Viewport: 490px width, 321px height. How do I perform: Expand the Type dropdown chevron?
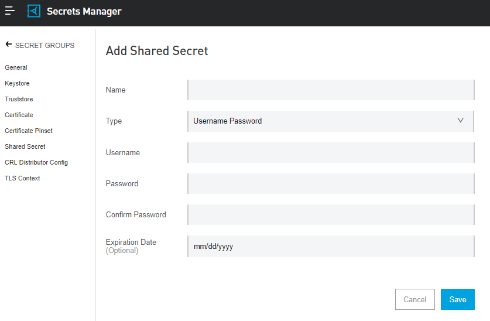[460, 121]
